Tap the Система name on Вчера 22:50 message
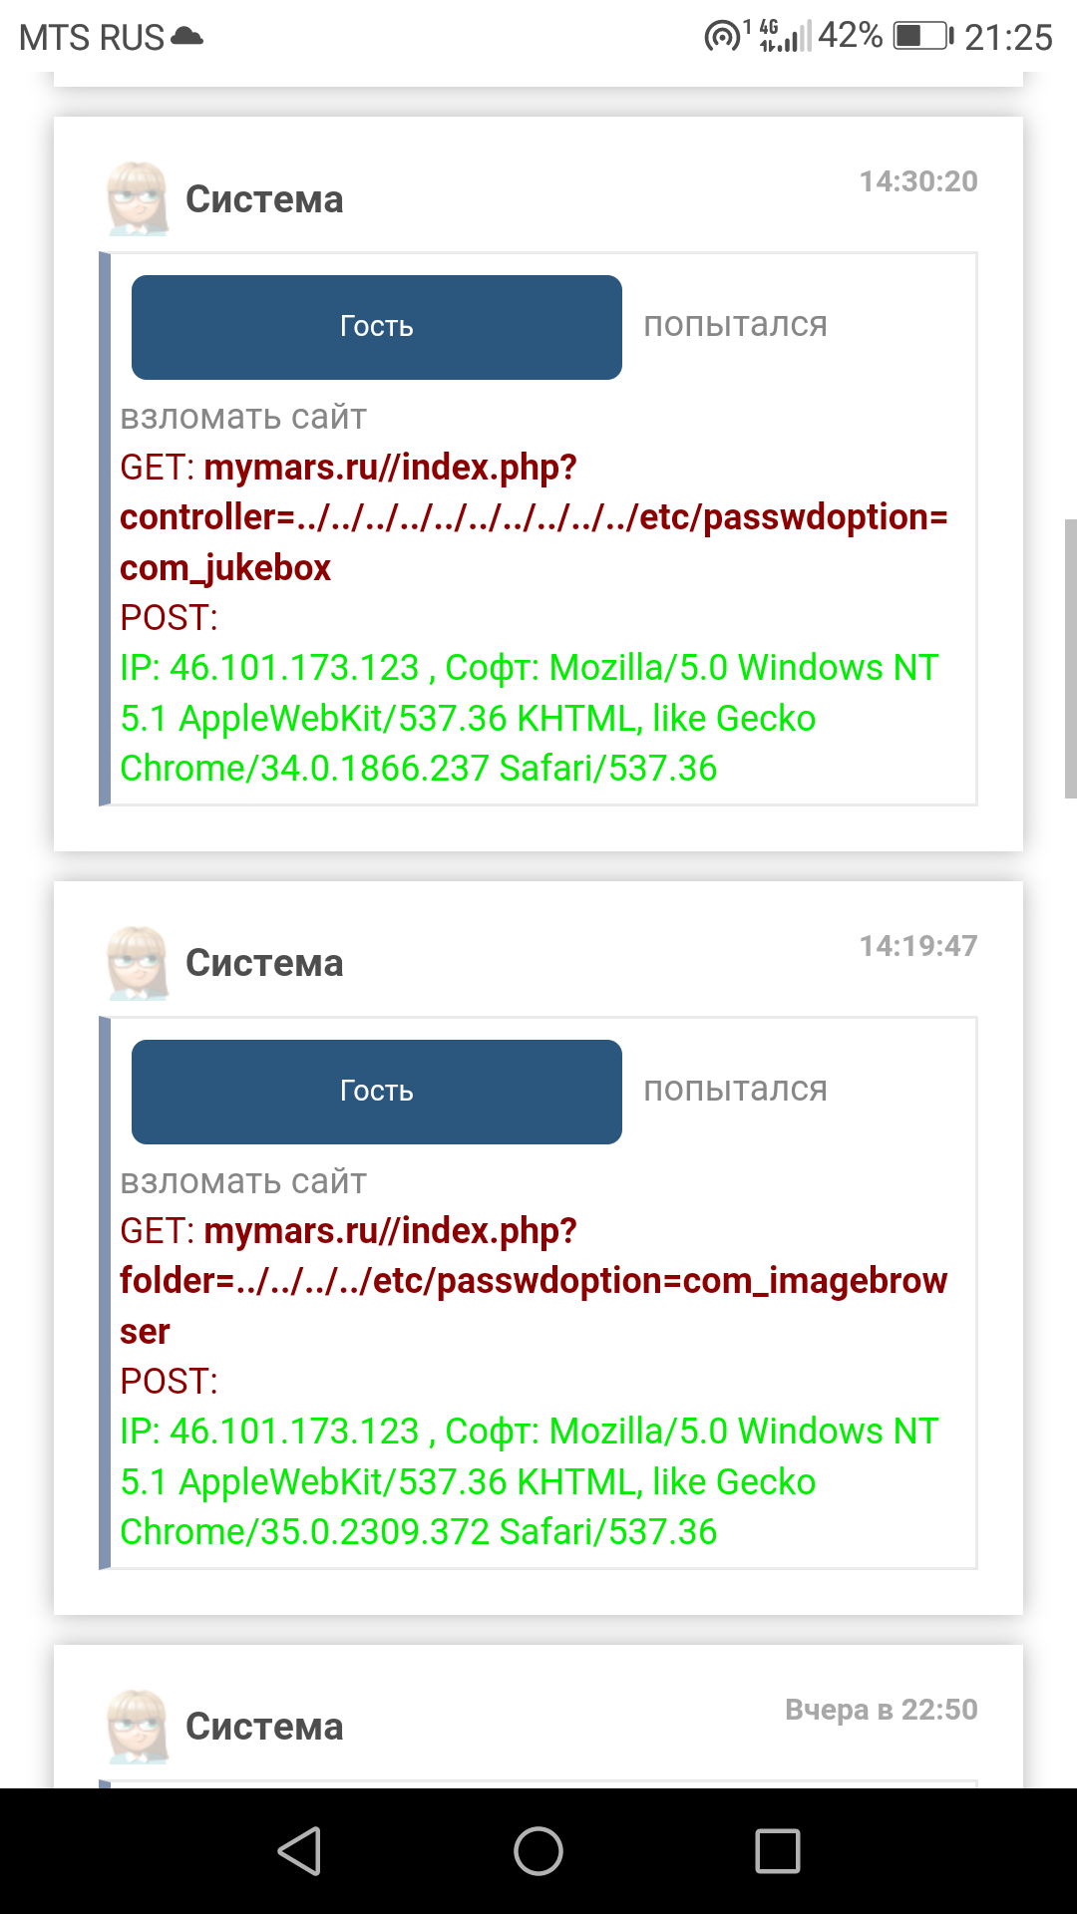The width and height of the screenshot is (1077, 1914). tap(264, 1727)
